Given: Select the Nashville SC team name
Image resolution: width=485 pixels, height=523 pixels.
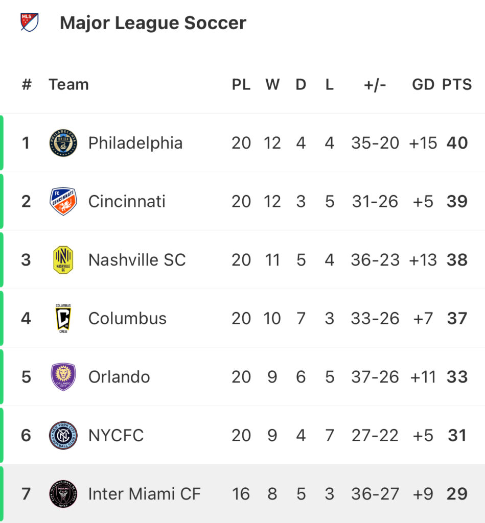Looking at the screenshot, I should pos(137,260).
